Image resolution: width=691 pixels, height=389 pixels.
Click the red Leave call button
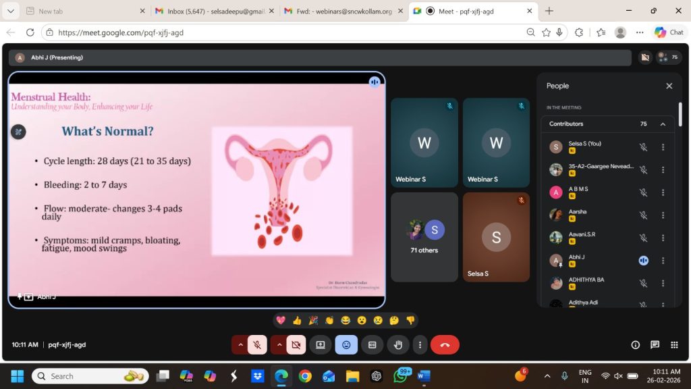point(445,344)
